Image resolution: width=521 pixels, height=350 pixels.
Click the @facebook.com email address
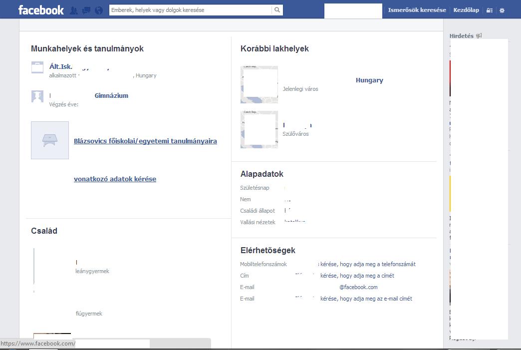358,287
